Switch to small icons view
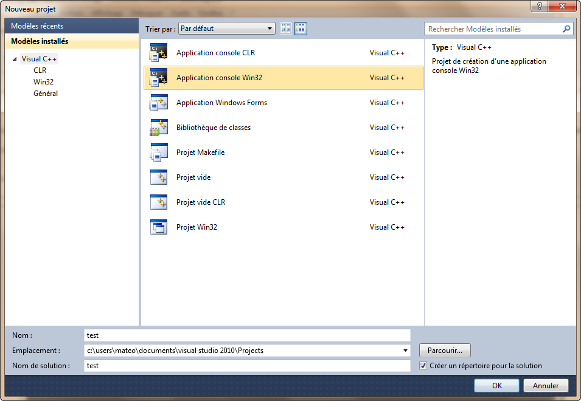 (x=286, y=29)
